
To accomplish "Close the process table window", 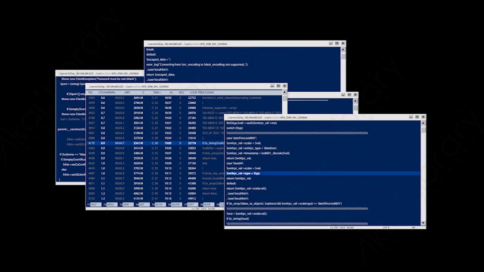I will (284, 86).
